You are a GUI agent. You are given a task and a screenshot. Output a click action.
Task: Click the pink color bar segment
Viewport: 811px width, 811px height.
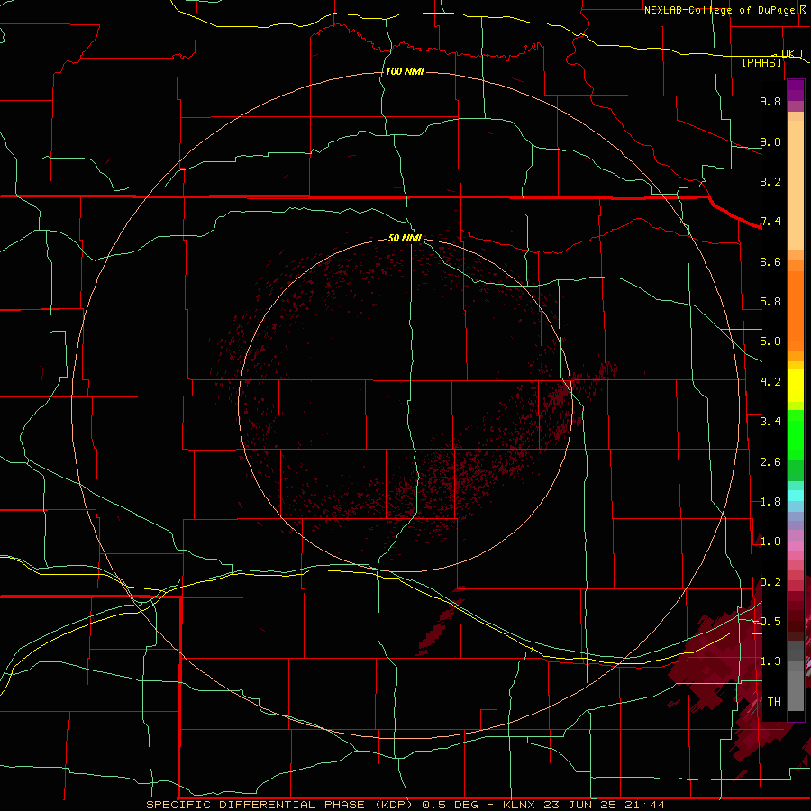(x=796, y=546)
